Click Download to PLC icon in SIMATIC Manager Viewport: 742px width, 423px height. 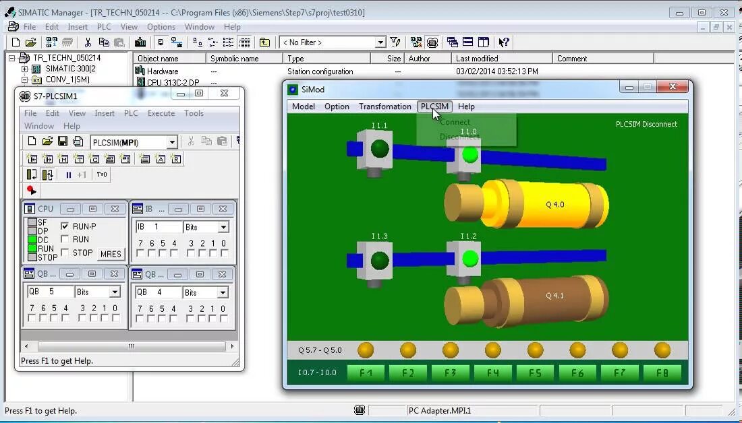coord(140,42)
